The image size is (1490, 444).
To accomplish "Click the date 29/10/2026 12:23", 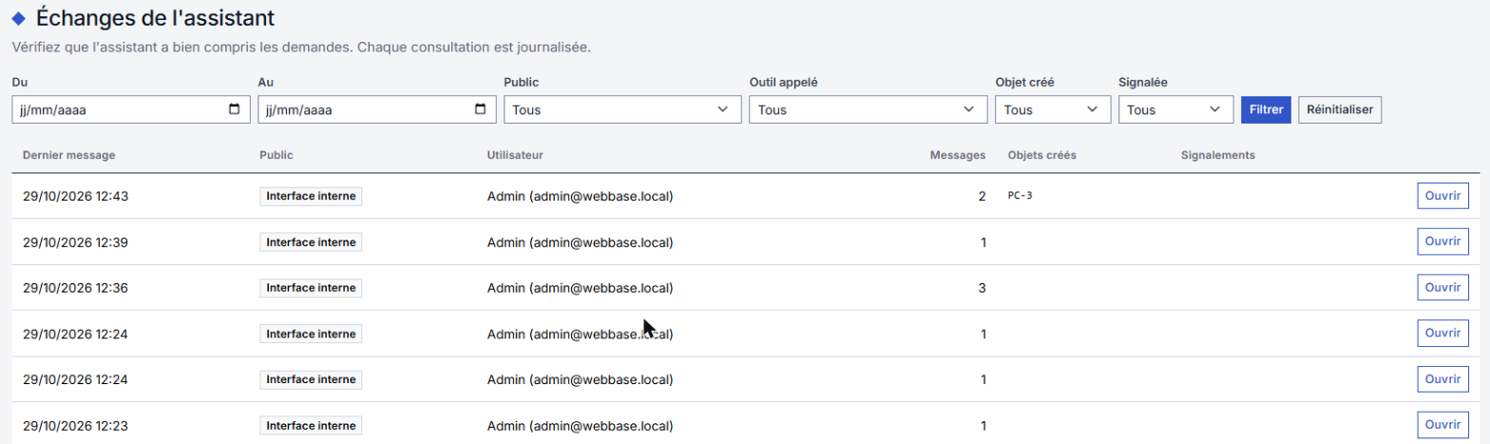I will 75,425.
